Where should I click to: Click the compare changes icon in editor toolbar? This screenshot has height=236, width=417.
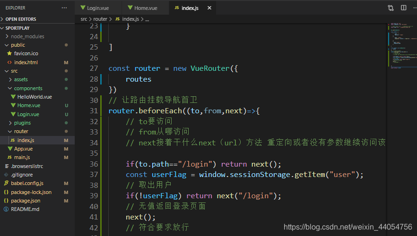[391, 8]
